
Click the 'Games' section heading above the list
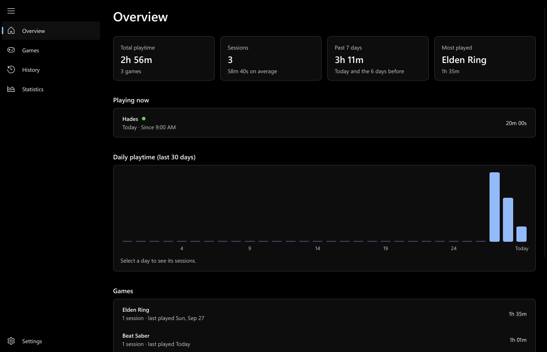(x=123, y=291)
